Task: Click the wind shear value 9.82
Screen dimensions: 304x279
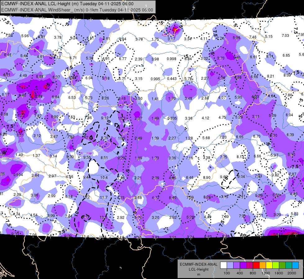Action: point(275,175)
